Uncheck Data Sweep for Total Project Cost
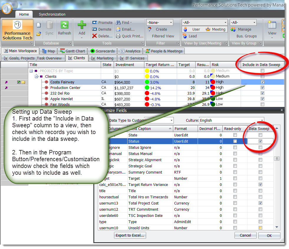The width and height of the screenshot is (289, 249). 260,203
